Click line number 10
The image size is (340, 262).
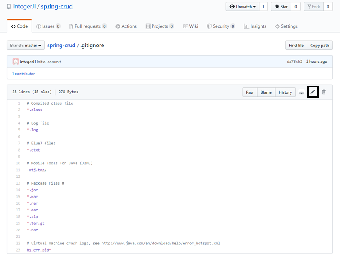tap(18, 163)
